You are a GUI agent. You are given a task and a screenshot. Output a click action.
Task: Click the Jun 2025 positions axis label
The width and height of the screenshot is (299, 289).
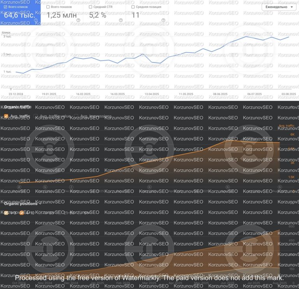point(228,283)
